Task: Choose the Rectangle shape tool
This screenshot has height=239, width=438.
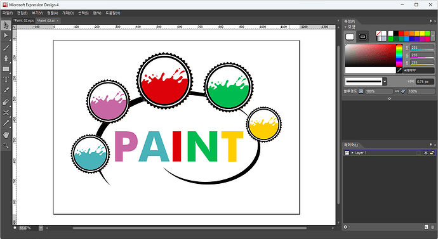Action: [x=6, y=69]
